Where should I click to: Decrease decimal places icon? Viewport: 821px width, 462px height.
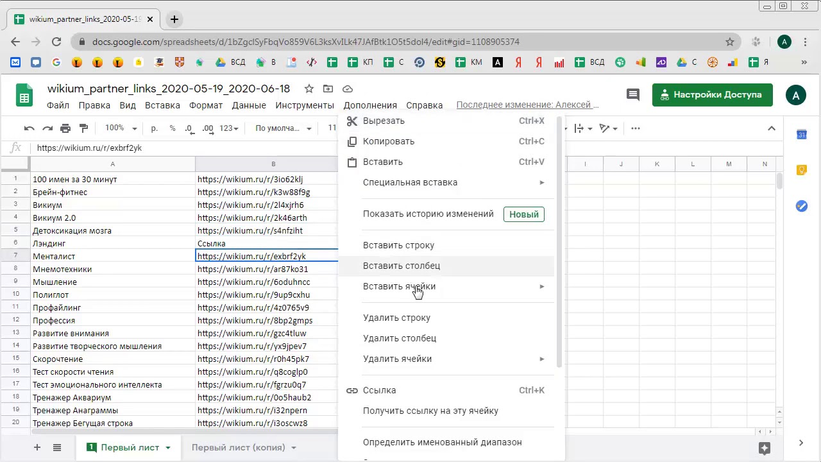(189, 128)
